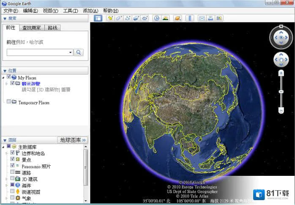Toggle the Temporary Places checkbox
The image size is (295, 205).
pos(8,101)
